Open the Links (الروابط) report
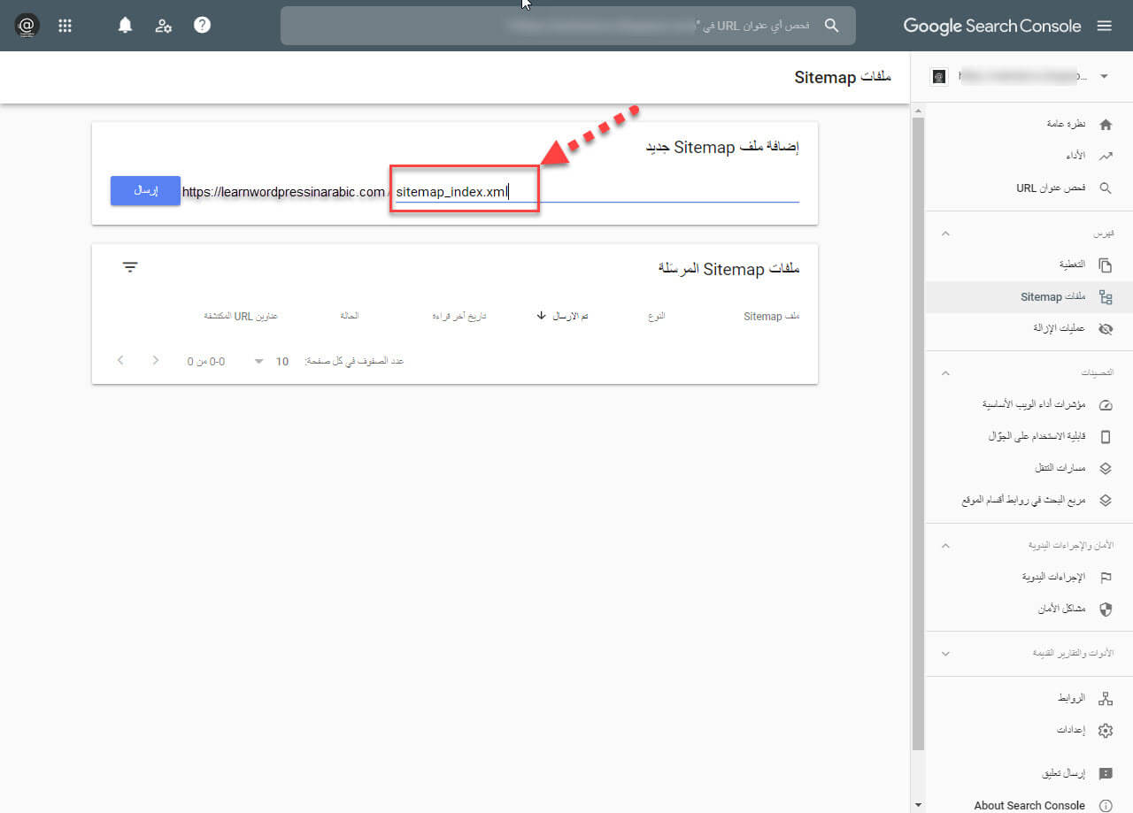The width and height of the screenshot is (1133, 813). [x=1071, y=699]
